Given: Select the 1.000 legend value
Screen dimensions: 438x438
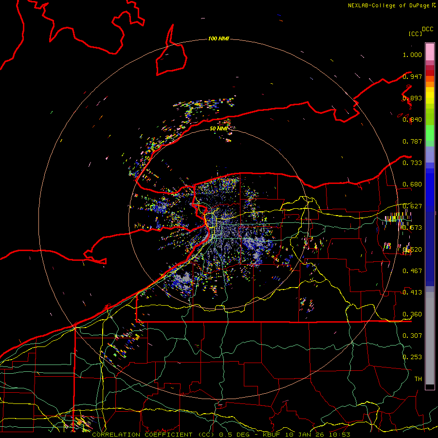Looking at the screenshot, I should (412, 55).
